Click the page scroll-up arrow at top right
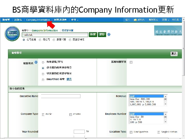This screenshot has width=185, height=139. tap(183, 19)
